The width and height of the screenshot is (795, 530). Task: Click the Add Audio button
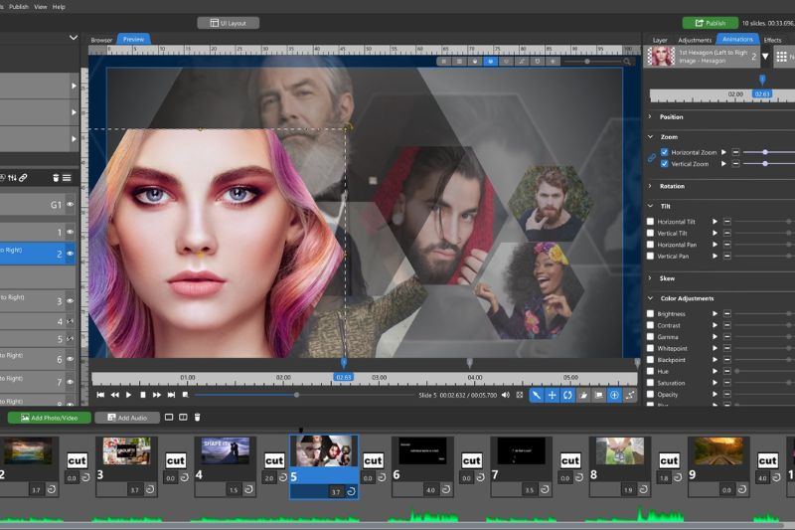[x=127, y=418]
